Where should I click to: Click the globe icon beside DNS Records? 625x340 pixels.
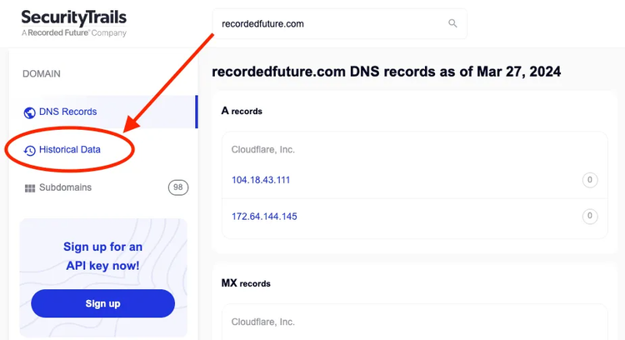pos(29,112)
